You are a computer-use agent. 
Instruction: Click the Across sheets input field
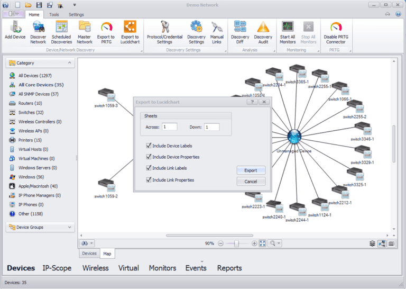pyautogui.click(x=170, y=127)
